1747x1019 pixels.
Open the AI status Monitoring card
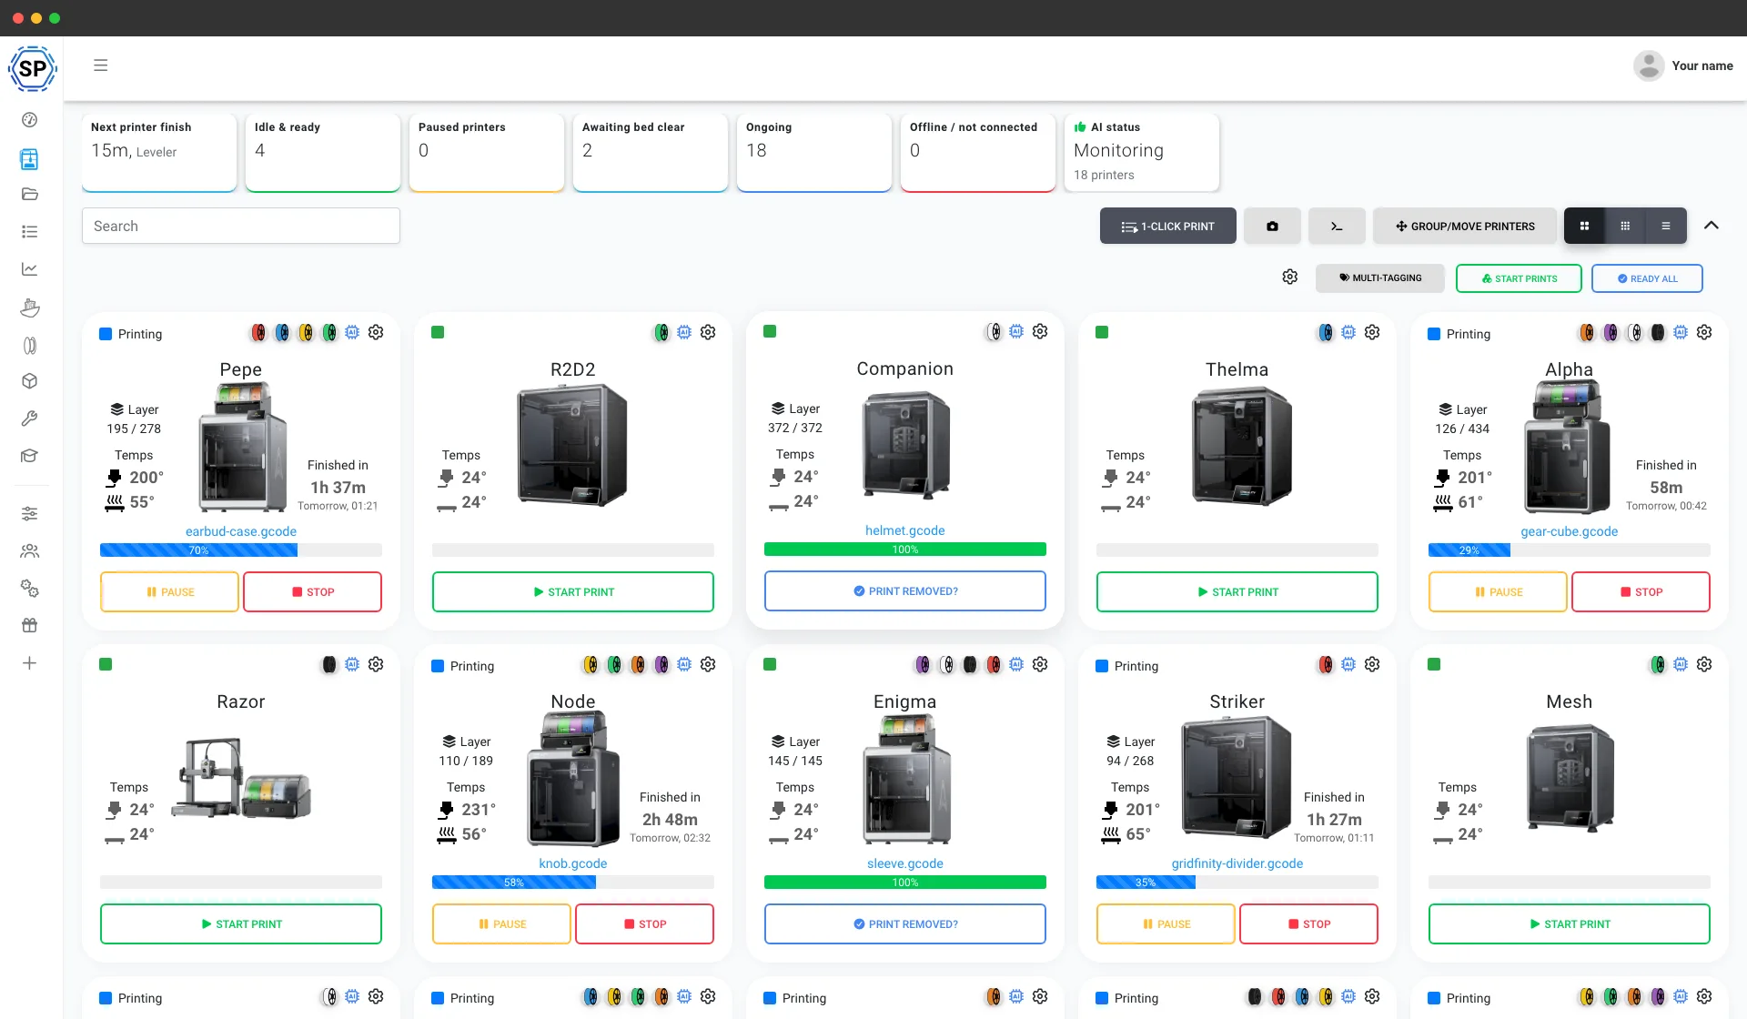click(1142, 152)
